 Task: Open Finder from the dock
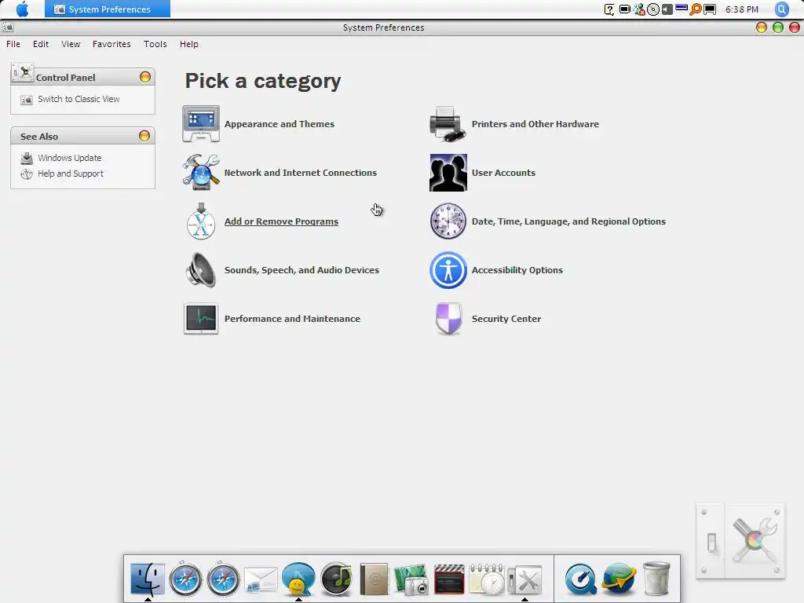click(x=148, y=579)
